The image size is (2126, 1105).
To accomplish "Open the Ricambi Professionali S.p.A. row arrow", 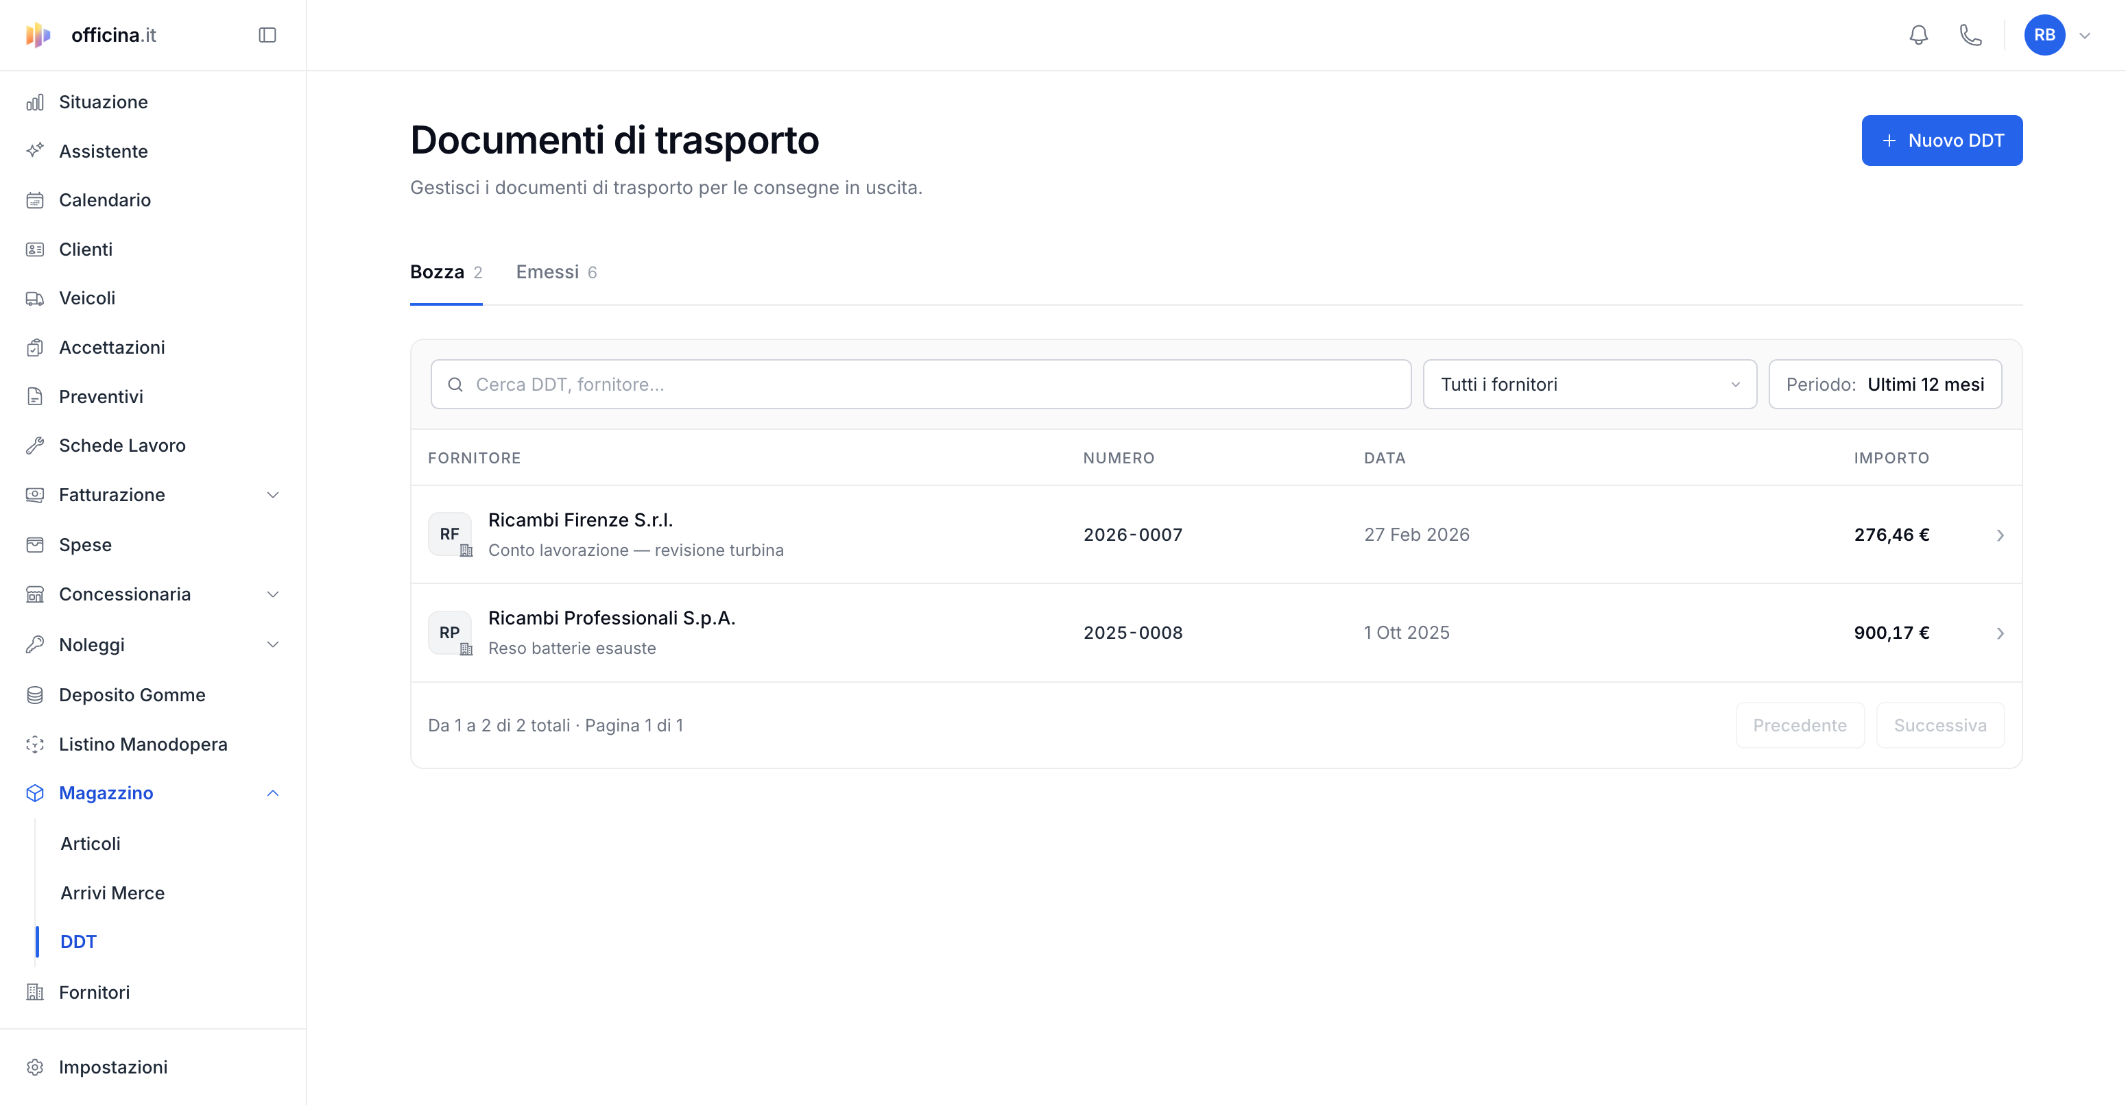I will (x=2000, y=633).
